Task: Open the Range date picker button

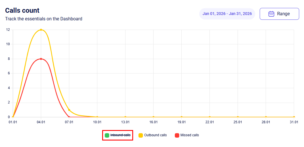Action: pyautogui.click(x=279, y=14)
